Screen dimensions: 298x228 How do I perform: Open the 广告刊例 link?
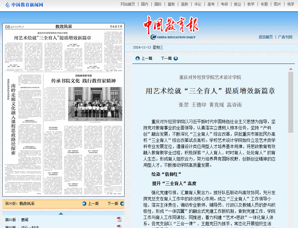click(x=285, y=37)
